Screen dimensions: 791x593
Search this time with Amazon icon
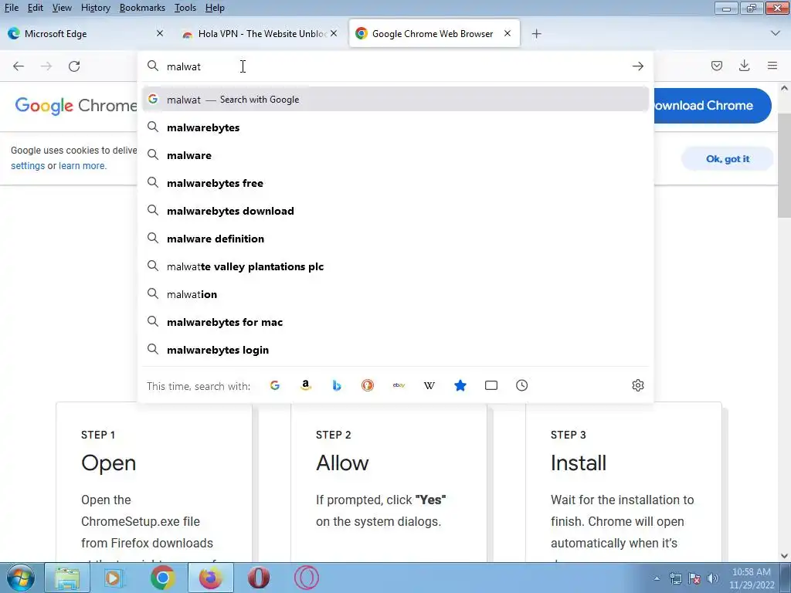(306, 386)
